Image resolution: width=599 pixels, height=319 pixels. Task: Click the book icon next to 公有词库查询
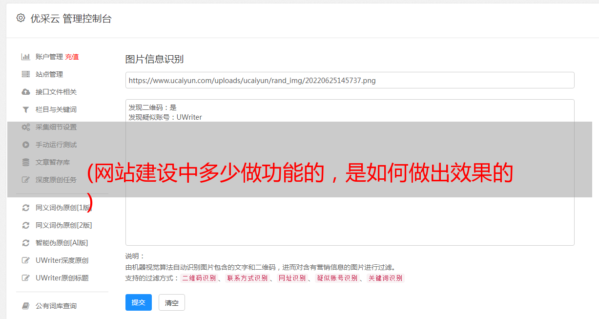(x=26, y=306)
